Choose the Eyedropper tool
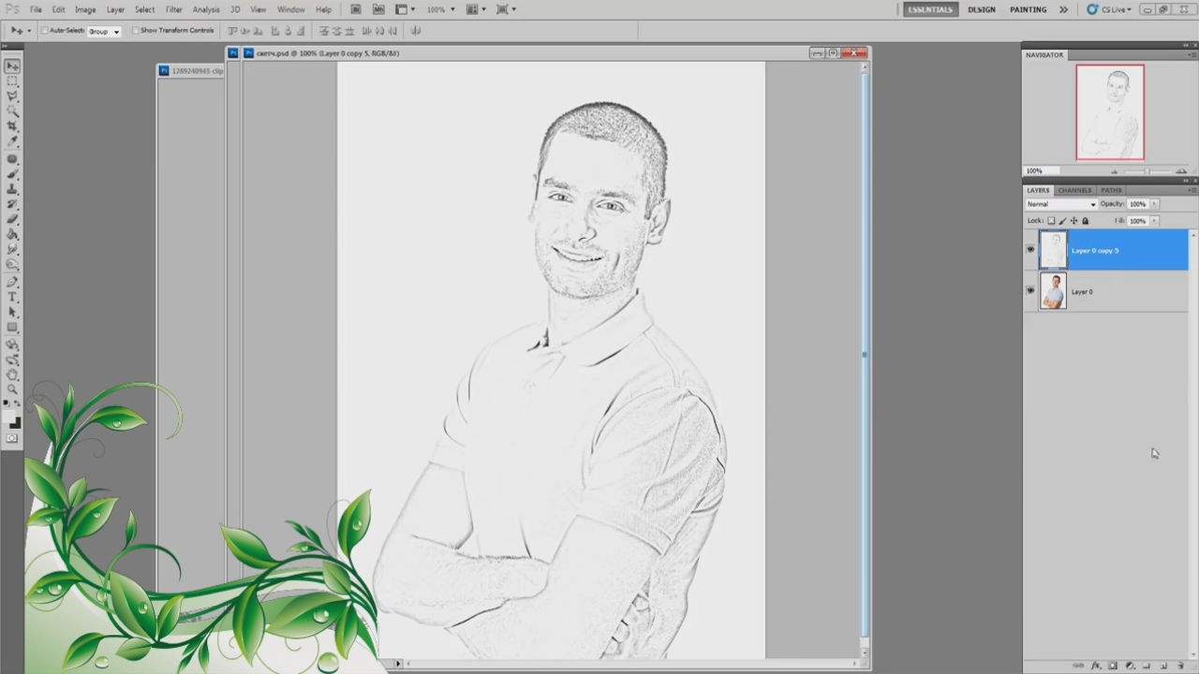The image size is (1199, 674). coord(12,141)
